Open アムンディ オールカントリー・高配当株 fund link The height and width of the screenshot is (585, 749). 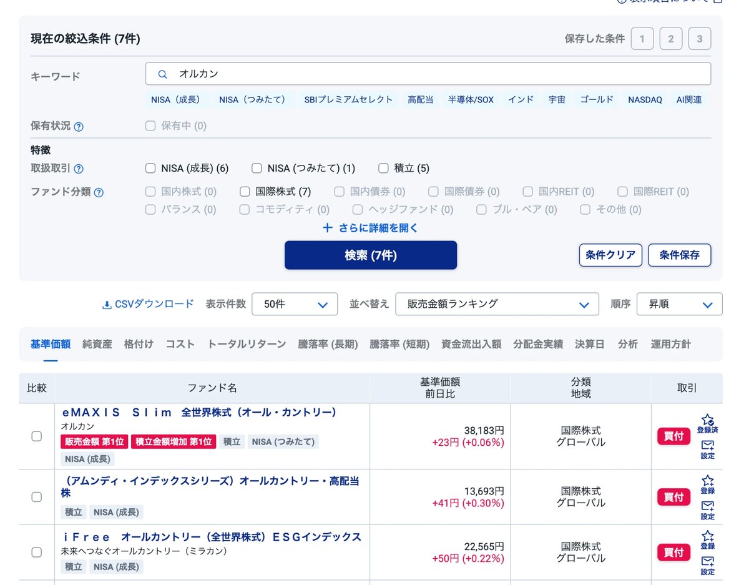coord(210,487)
